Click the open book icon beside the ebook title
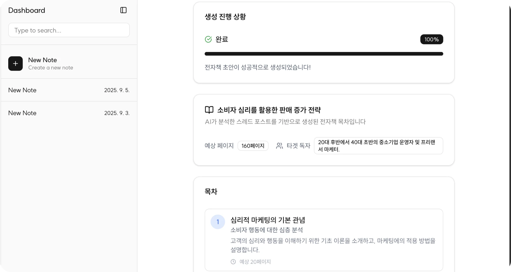The image size is (511, 272). point(209,110)
